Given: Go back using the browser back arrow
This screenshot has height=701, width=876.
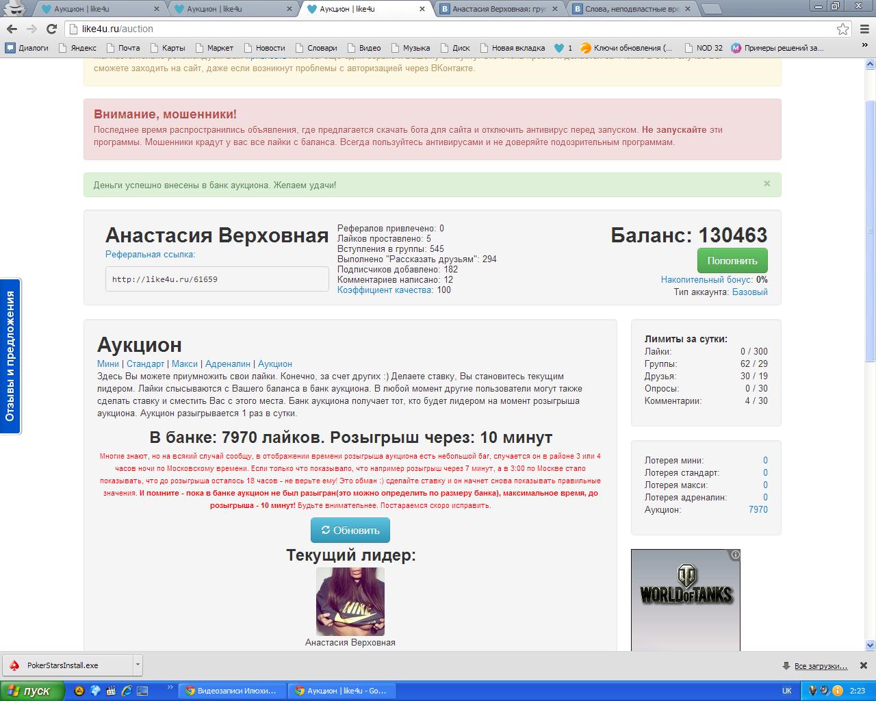Looking at the screenshot, I should tap(12, 29).
